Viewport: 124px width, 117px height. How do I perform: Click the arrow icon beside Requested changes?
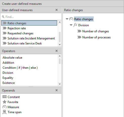5,33
